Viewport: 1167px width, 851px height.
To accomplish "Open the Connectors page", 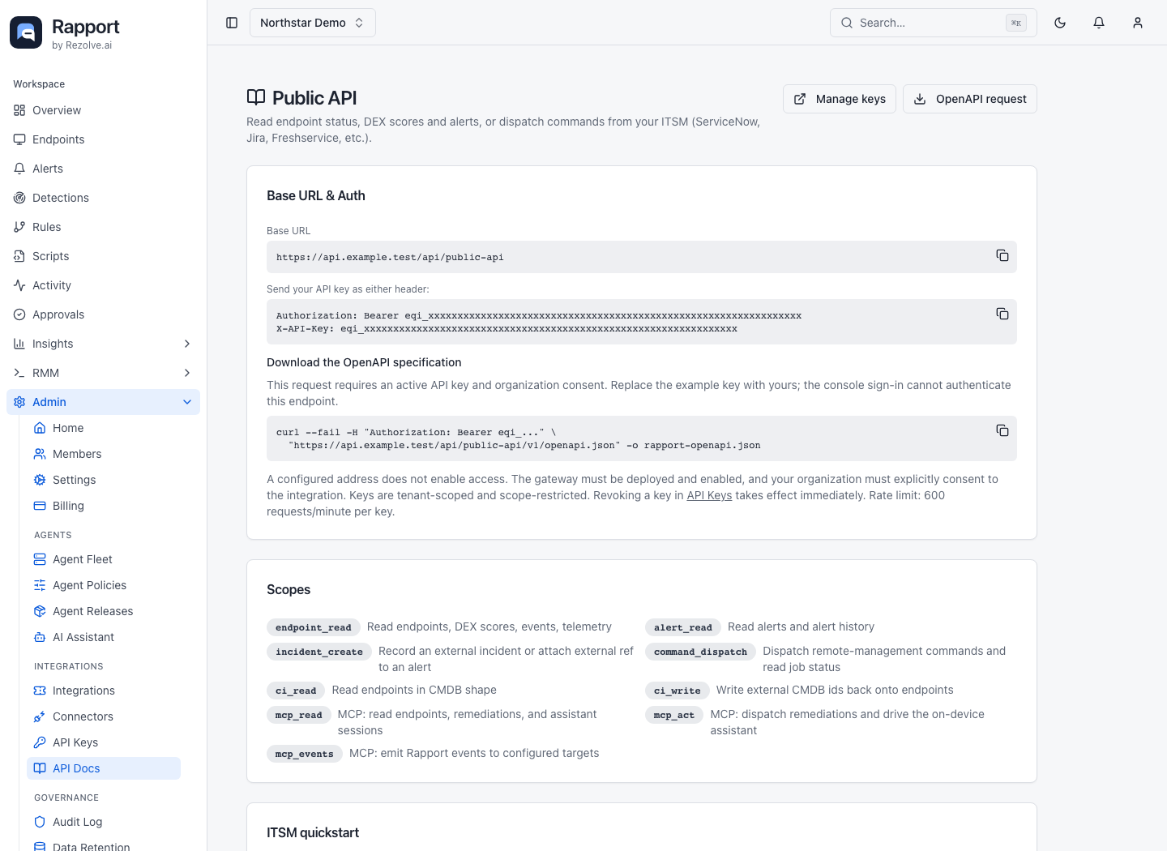I will [104, 716].
